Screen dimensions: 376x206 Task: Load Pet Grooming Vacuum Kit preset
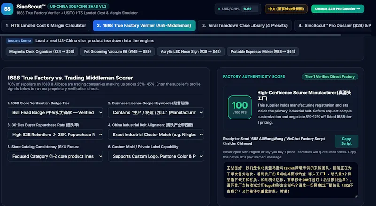[x=117, y=51]
